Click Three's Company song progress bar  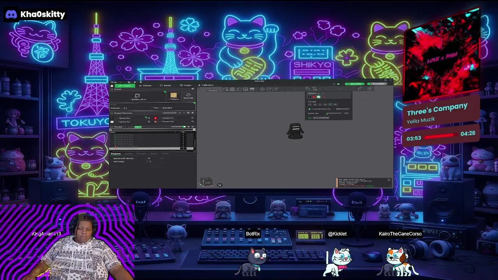440,135
